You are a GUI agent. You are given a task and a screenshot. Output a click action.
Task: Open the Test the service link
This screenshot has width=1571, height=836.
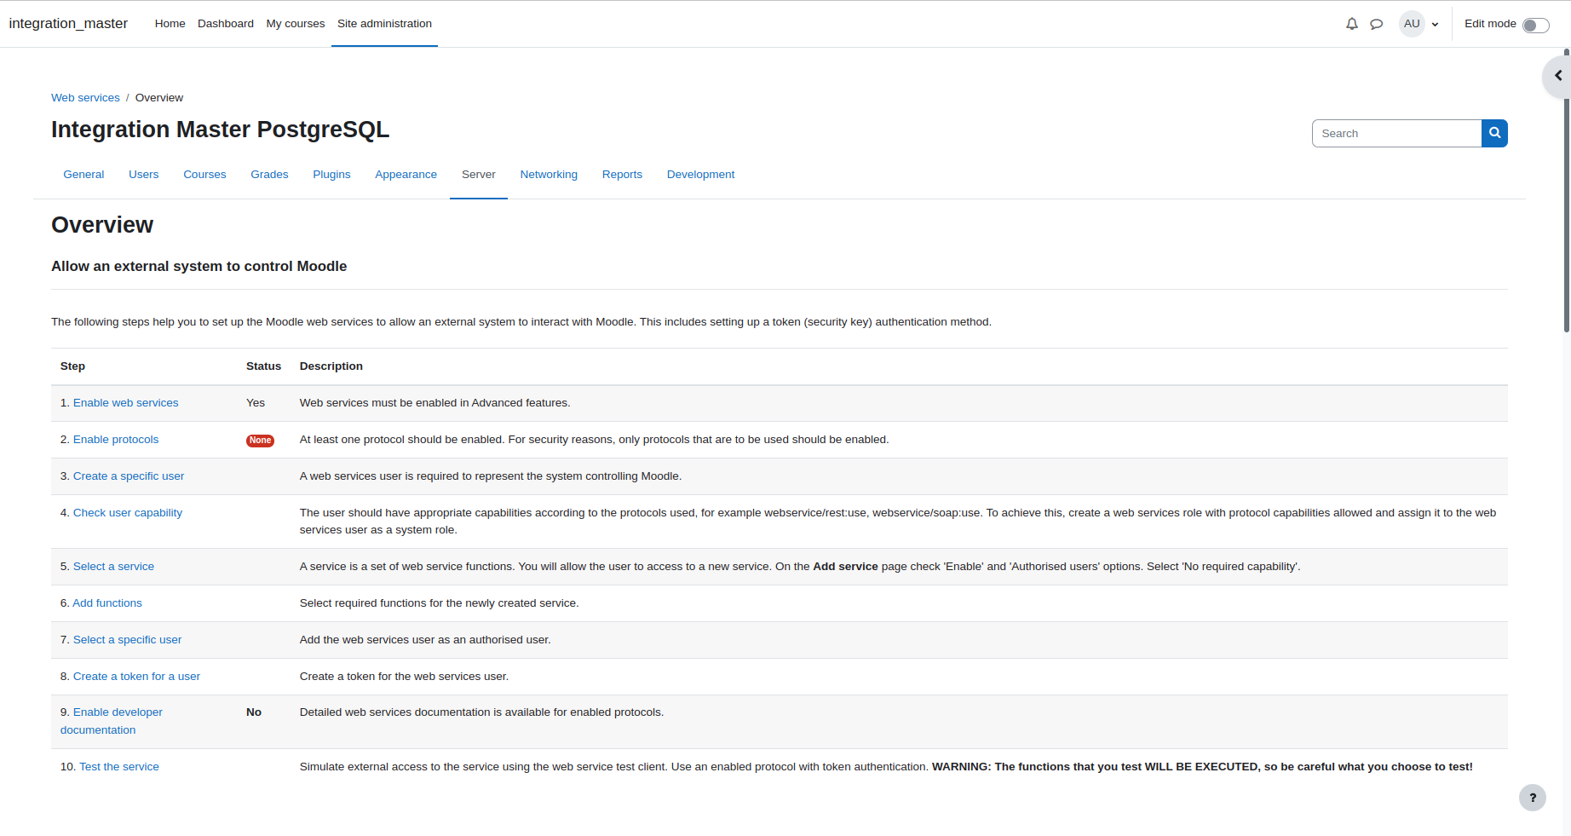119,767
